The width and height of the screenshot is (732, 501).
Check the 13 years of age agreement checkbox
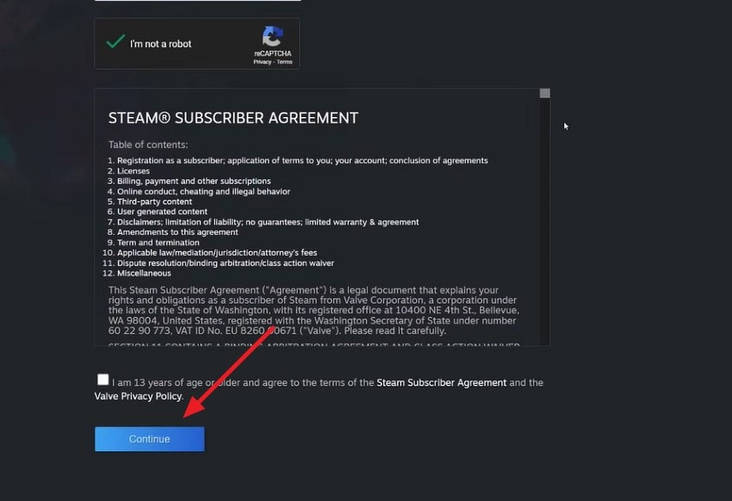tap(102, 379)
